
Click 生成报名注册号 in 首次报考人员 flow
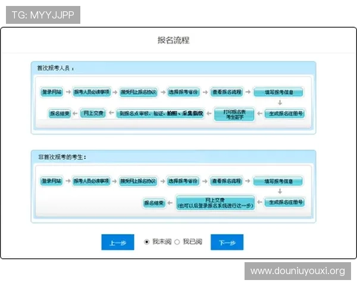coord(285,113)
